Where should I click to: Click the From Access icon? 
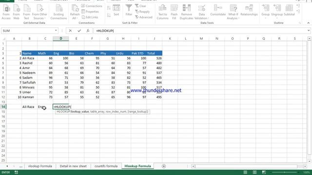point(6,12)
